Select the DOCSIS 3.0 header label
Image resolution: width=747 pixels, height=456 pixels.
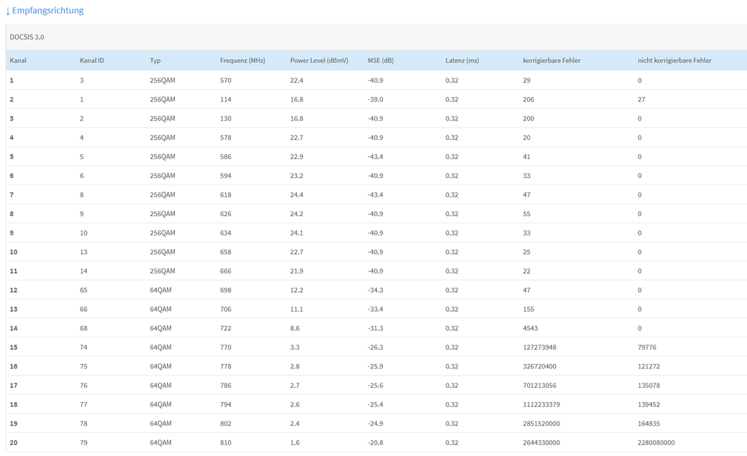pos(27,37)
